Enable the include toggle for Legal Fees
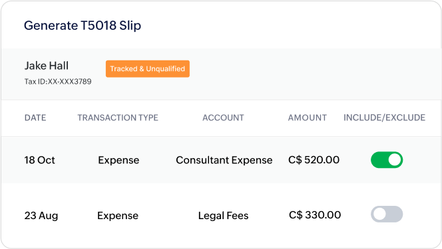The width and height of the screenshot is (442, 249). point(387,214)
